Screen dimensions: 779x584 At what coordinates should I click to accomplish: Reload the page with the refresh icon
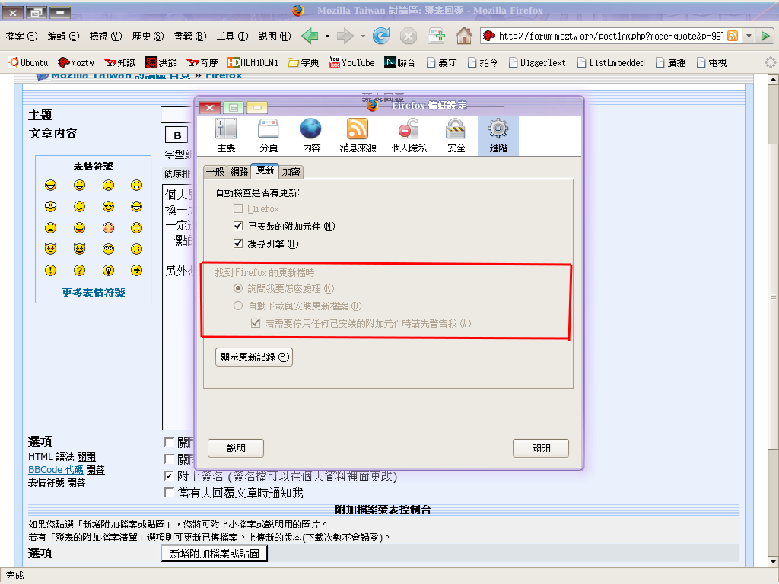(381, 36)
